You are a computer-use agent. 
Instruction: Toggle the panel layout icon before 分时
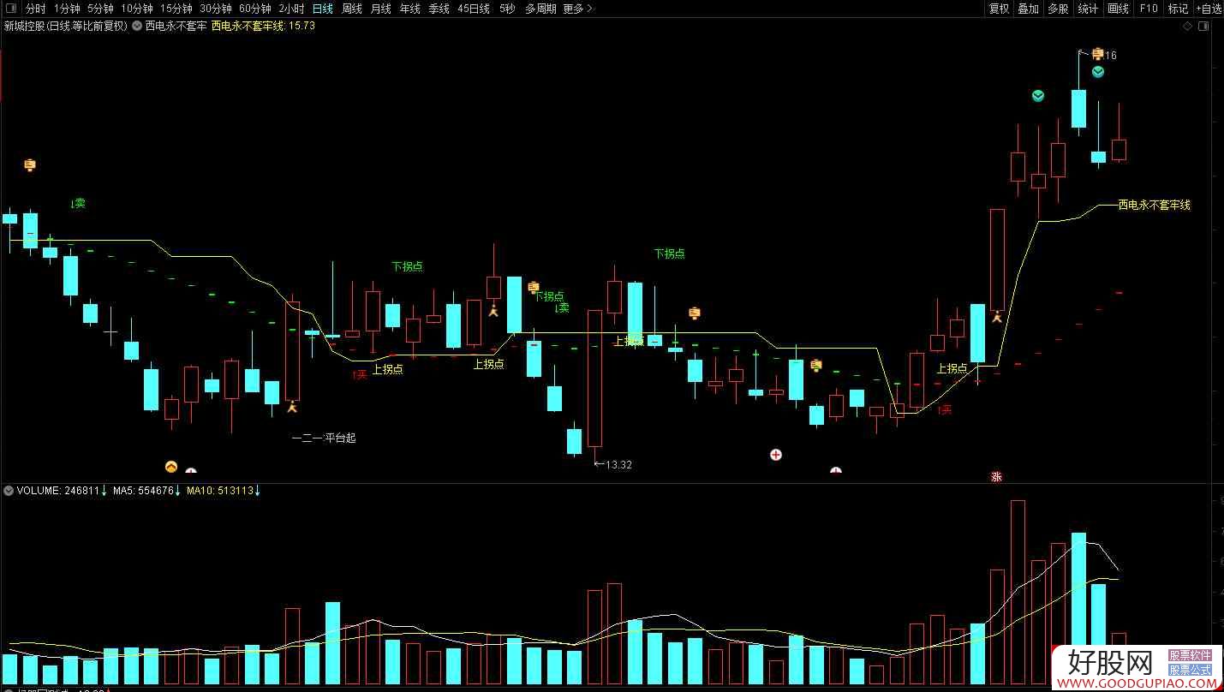pos(11,9)
